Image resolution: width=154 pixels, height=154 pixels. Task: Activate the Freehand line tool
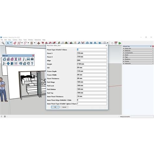point(19,43)
